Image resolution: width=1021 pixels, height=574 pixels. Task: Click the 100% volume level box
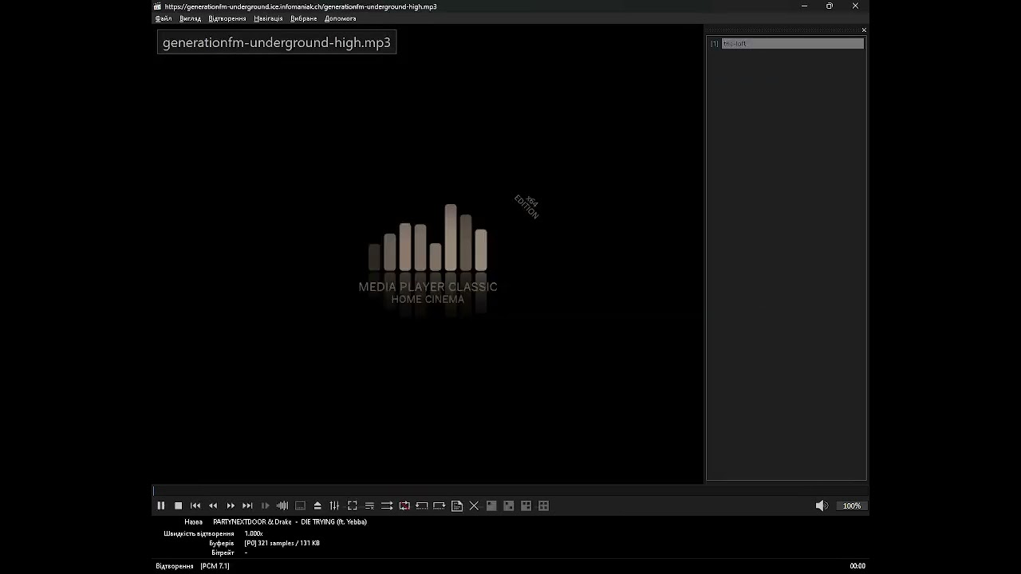coord(852,505)
